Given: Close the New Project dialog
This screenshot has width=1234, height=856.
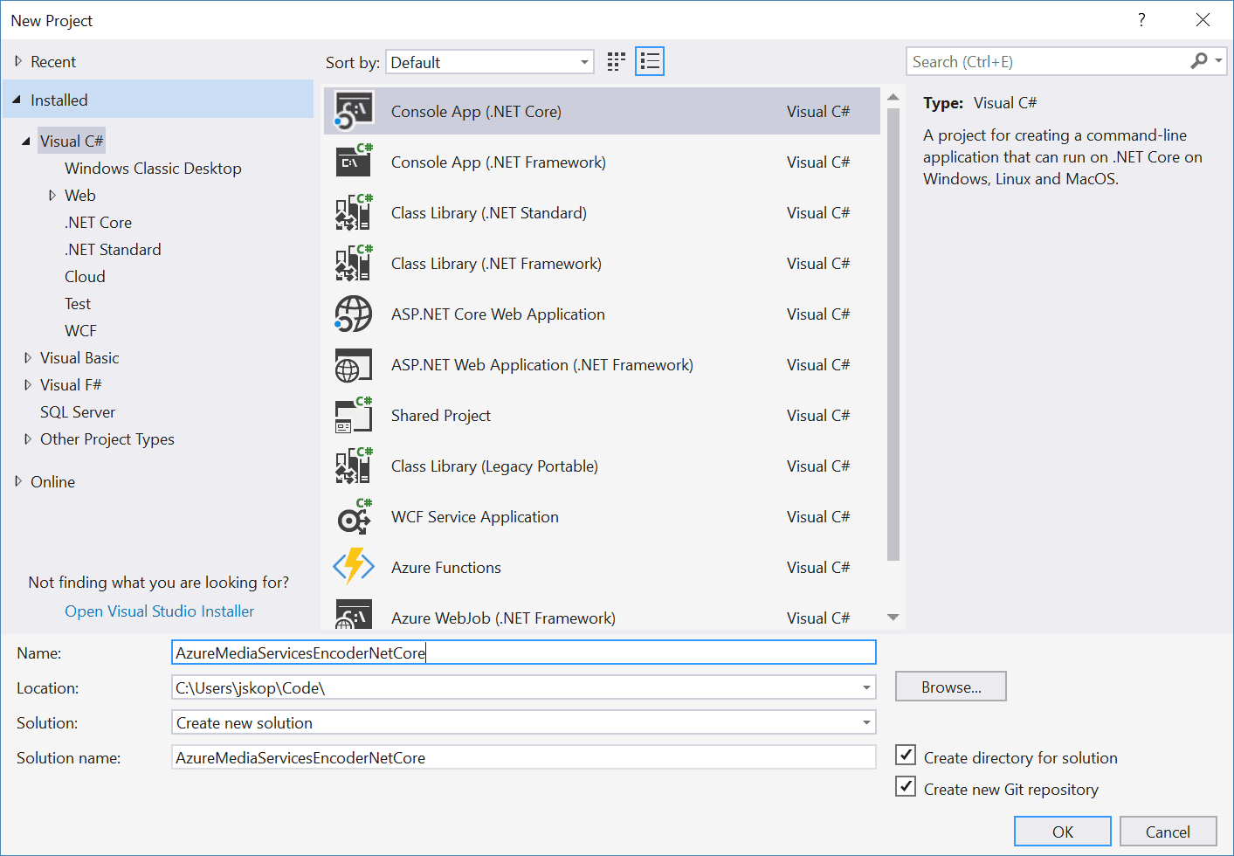Looking at the screenshot, I should click(x=1203, y=20).
